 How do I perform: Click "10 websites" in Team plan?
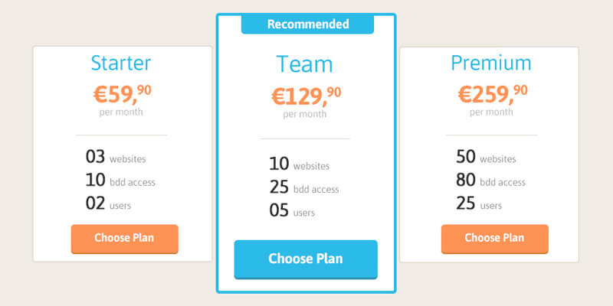click(300, 164)
